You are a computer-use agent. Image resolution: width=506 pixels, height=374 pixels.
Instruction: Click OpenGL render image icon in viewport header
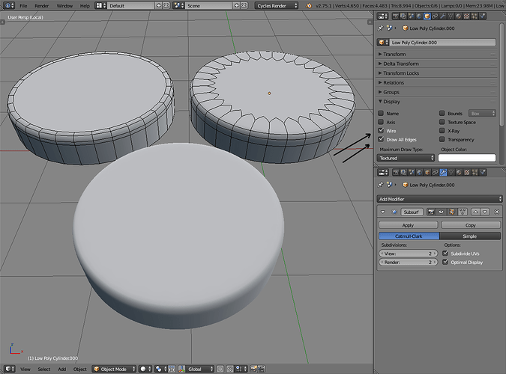pos(253,369)
